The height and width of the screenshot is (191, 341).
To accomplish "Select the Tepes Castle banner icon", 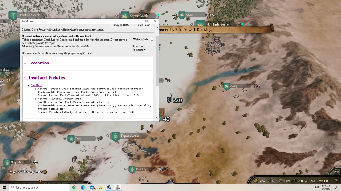I will point(115,136).
